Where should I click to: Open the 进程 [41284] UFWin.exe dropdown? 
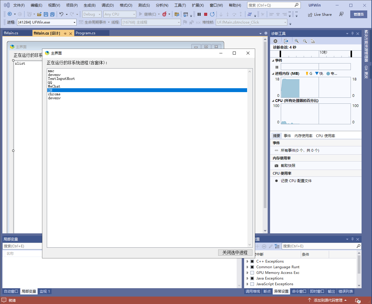[x=75, y=22]
